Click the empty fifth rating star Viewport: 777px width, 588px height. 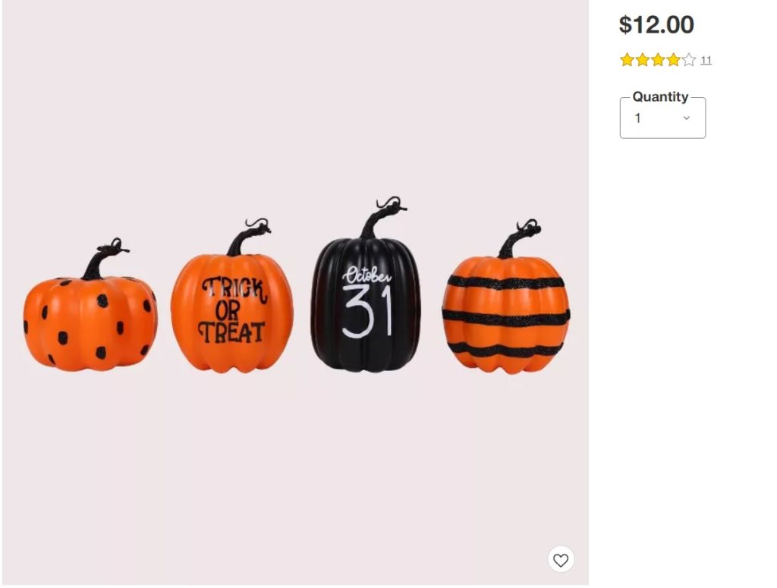click(689, 60)
